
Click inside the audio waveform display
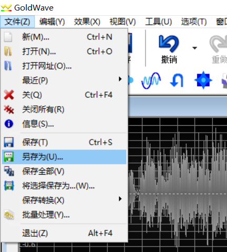(x=178, y=184)
